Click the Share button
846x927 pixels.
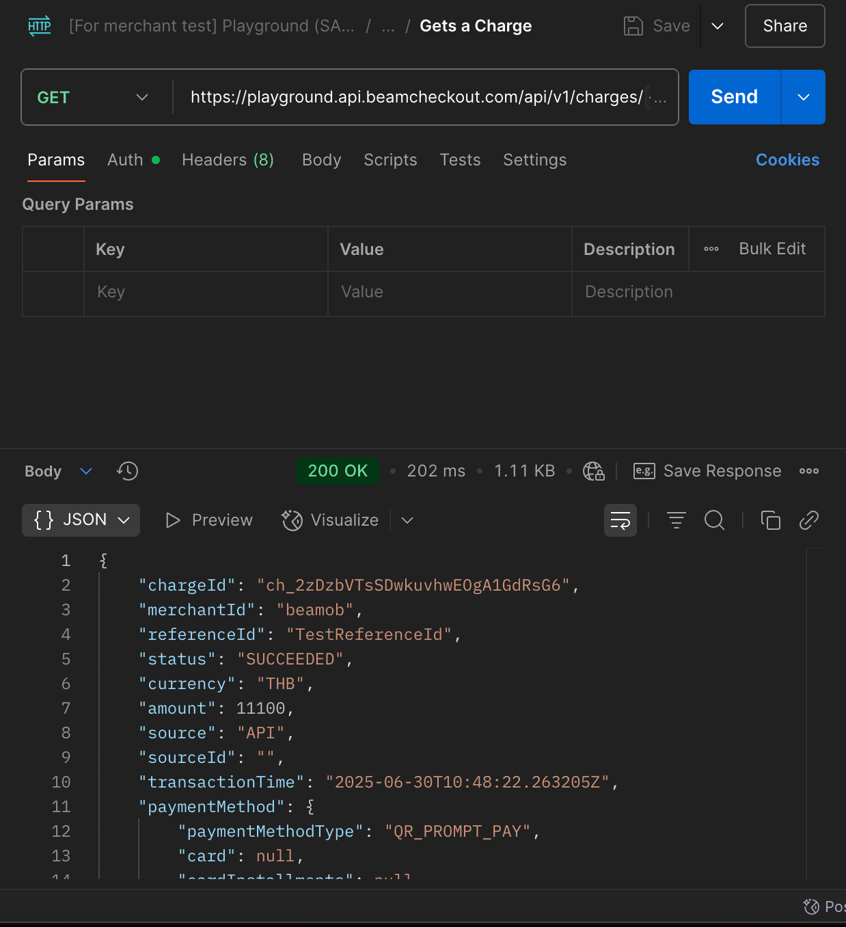point(784,26)
